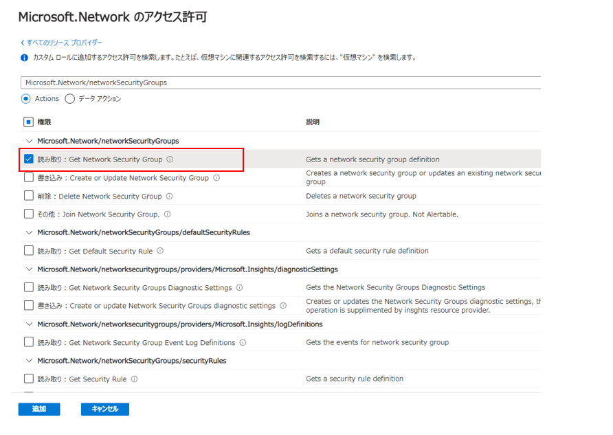Image resolution: width=613 pixels, height=435 pixels.
Task: Select the データ アクション radio button
Action: coord(69,98)
